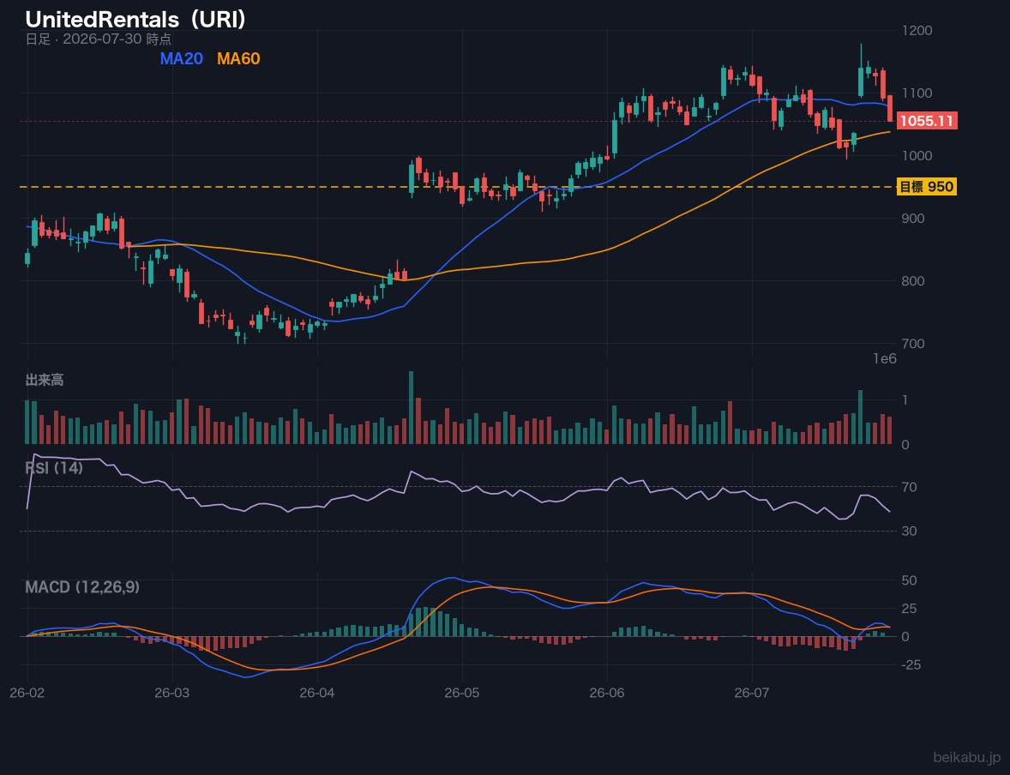This screenshot has width=1010, height=775.
Task: Click the 26-05 date axis label
Action: coord(462,694)
